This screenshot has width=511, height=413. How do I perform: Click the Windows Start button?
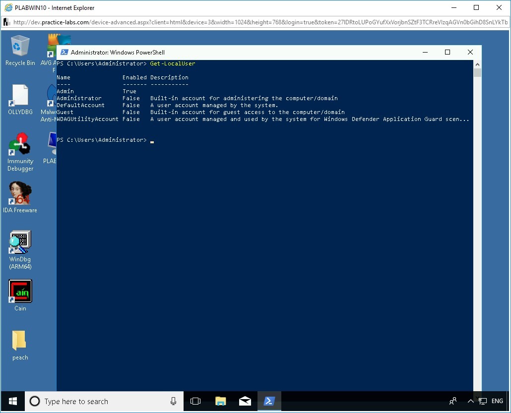[x=12, y=401]
